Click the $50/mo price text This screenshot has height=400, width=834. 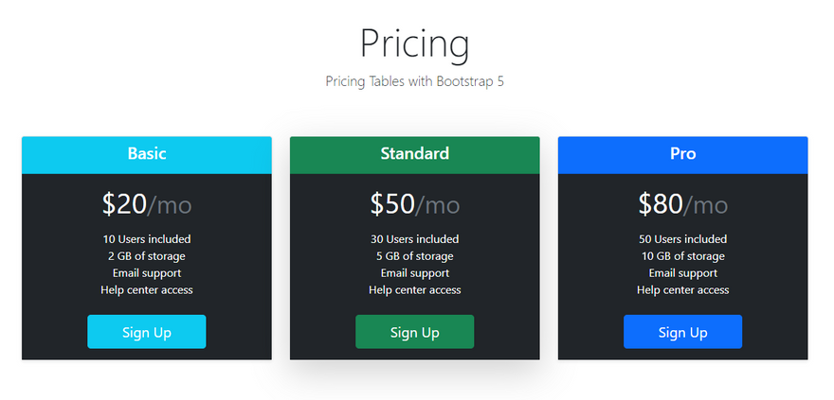[414, 203]
